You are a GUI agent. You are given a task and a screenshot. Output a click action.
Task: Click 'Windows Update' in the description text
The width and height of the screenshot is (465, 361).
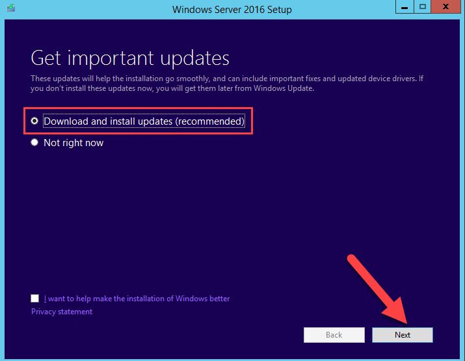[x=283, y=88]
